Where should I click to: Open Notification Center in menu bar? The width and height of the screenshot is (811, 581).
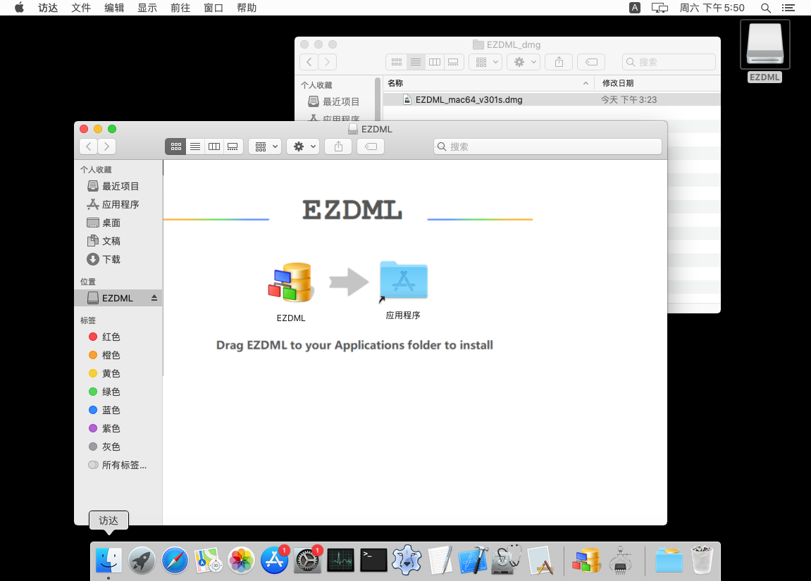click(788, 8)
